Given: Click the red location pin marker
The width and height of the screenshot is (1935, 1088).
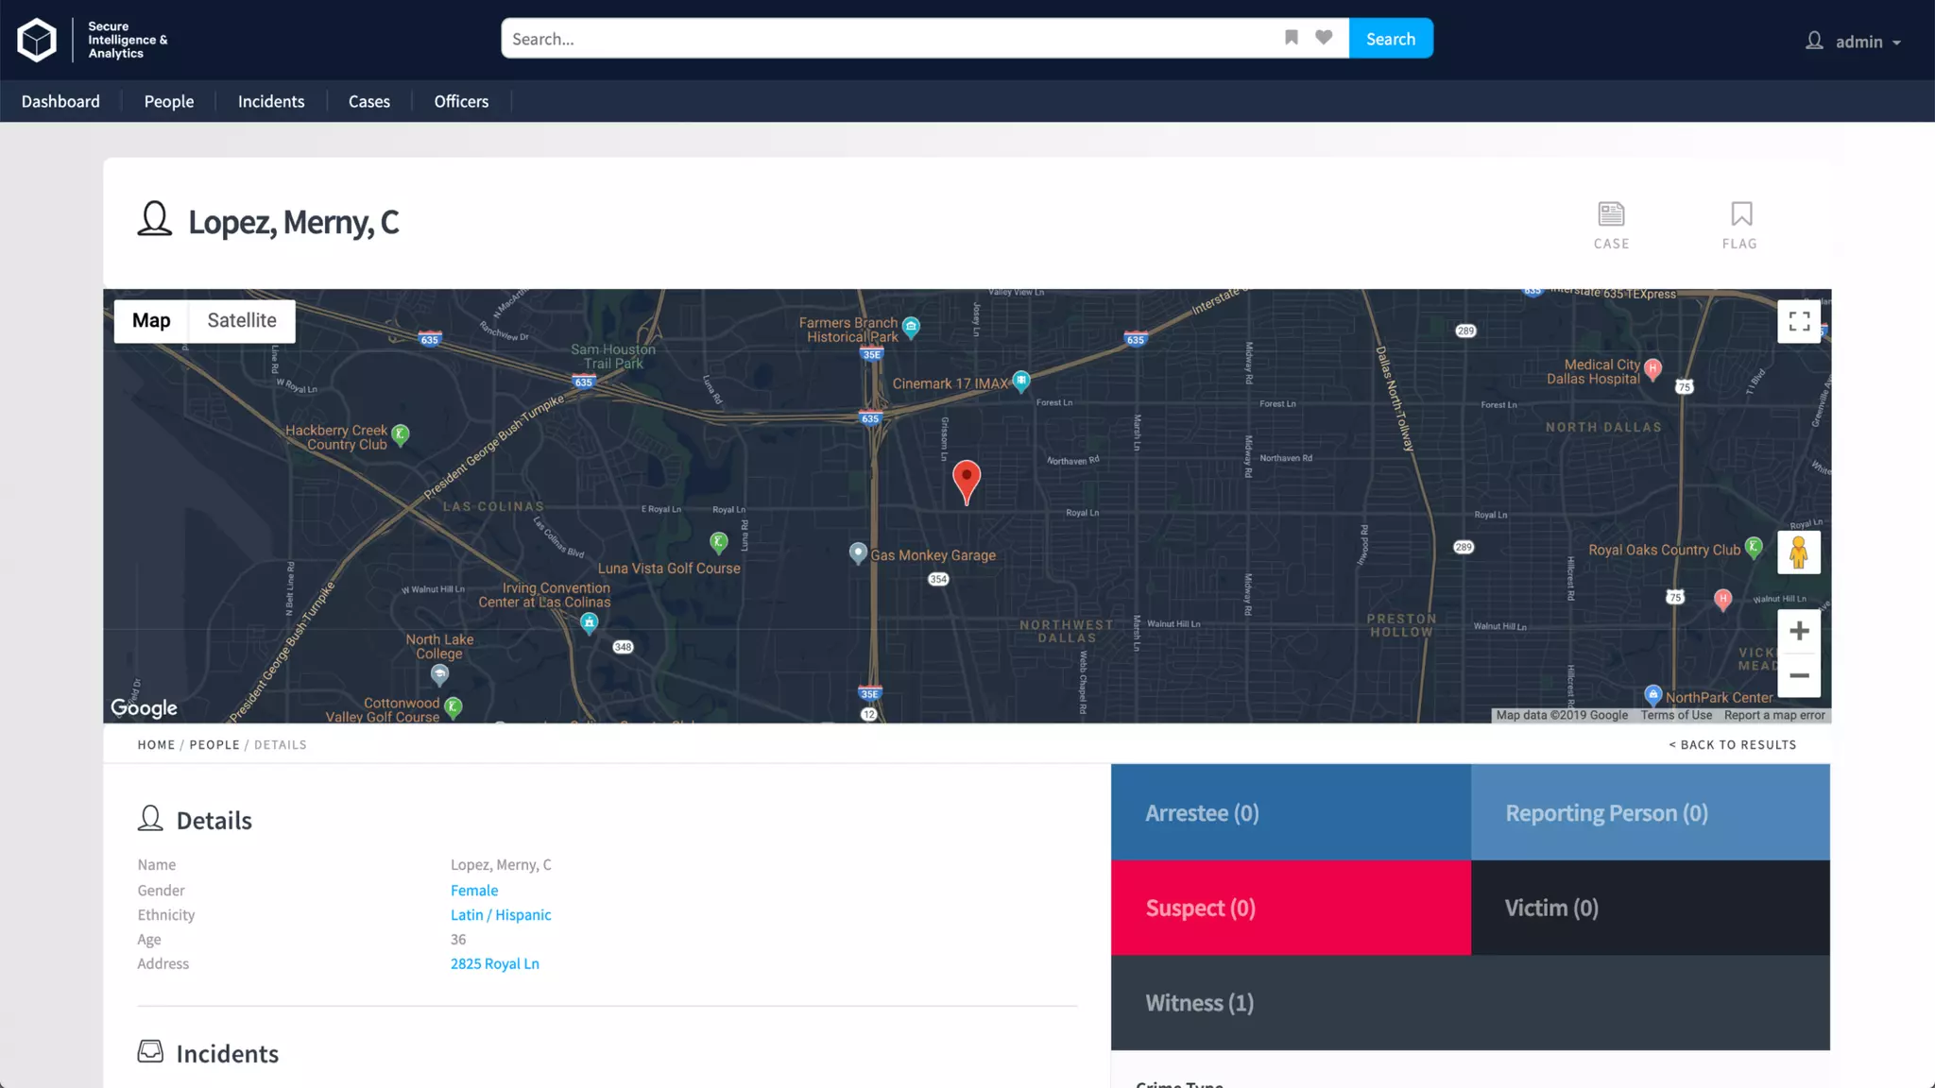Looking at the screenshot, I should 966,479.
